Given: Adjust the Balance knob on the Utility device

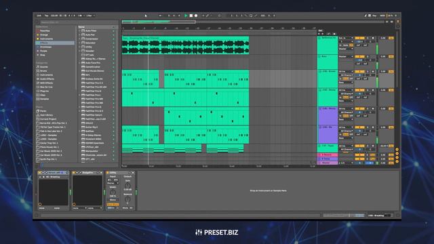Looking at the screenshot, I should pyautogui.click(x=127, y=199).
